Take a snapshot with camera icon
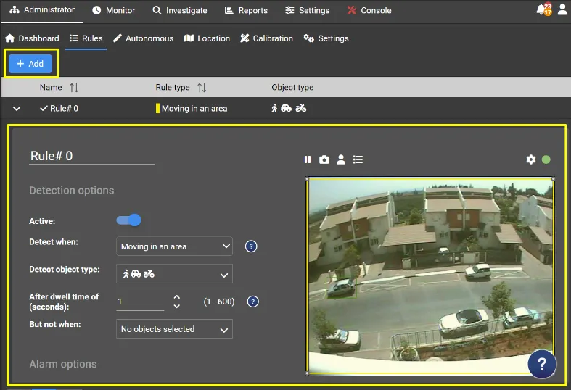Viewport: 571px width, 390px height. (324, 159)
